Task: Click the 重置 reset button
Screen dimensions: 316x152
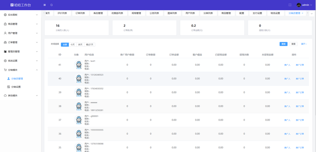Action: 293,44
